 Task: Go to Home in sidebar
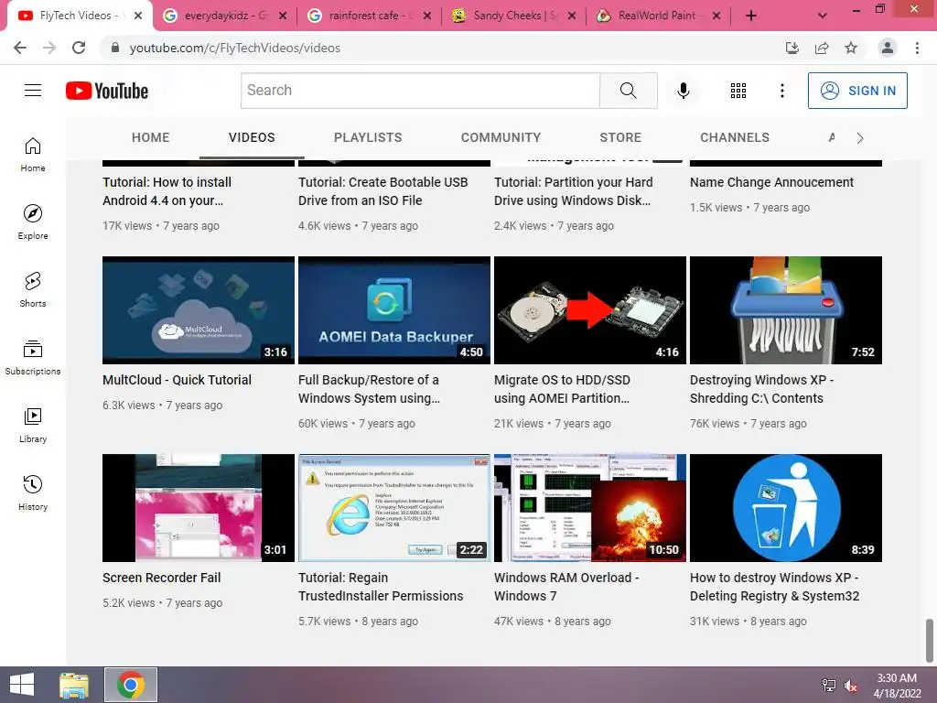click(x=33, y=154)
